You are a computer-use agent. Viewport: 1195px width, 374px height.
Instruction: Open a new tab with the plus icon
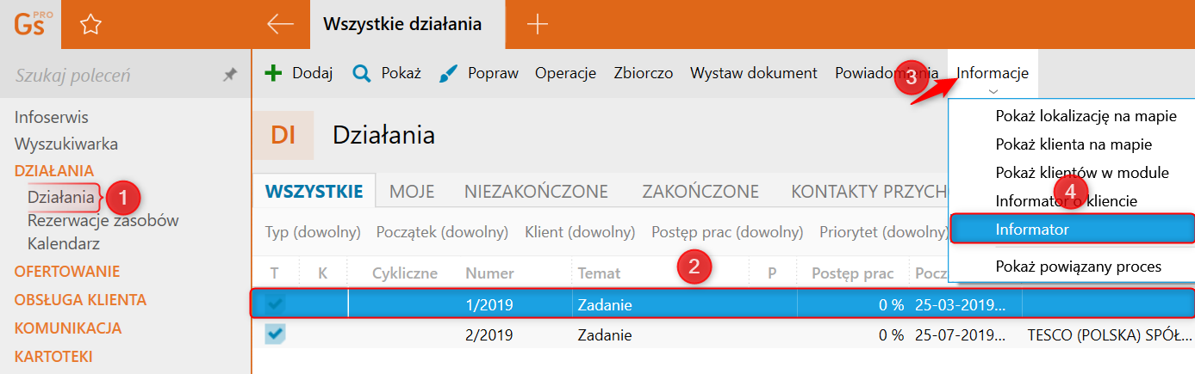[537, 24]
